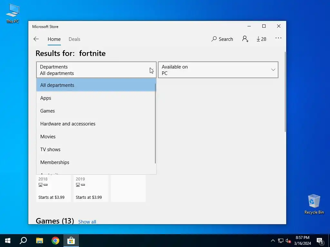This screenshot has width=330, height=247.
Task: Click Show all next to Games (13)
Action: [x=87, y=222]
